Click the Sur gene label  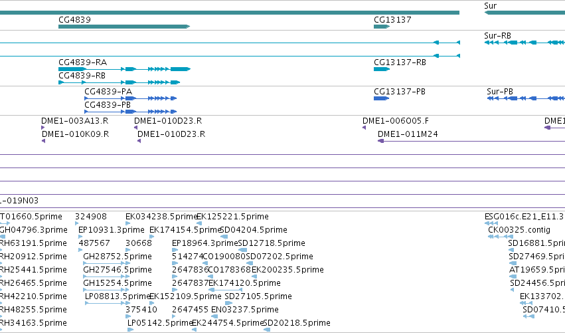point(491,6)
